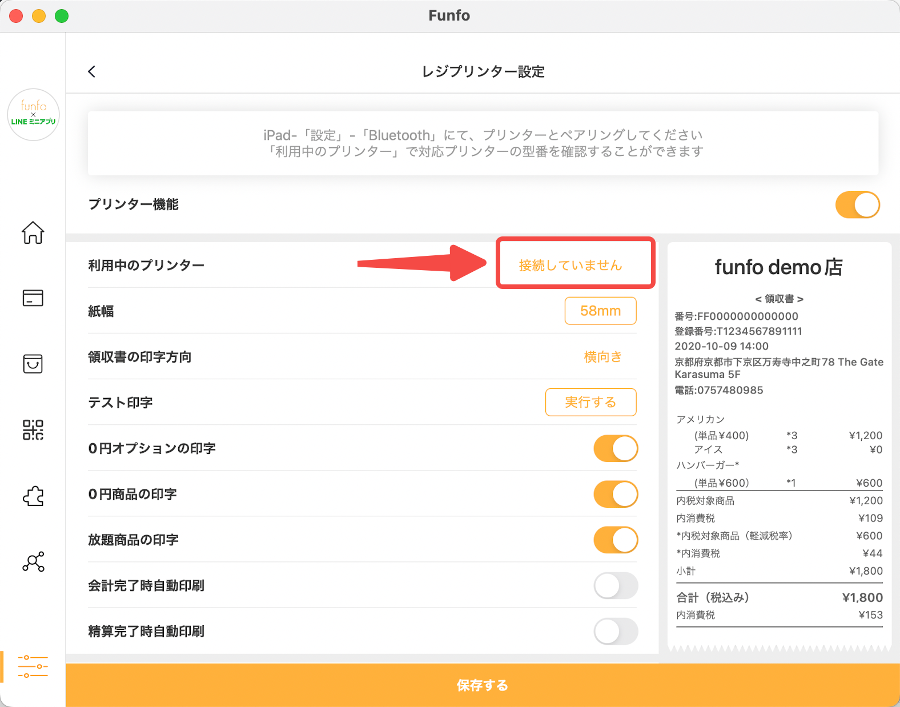Screen dimensions: 900x707
Task: Open the QR code icon in sidebar
Action: tap(33, 429)
